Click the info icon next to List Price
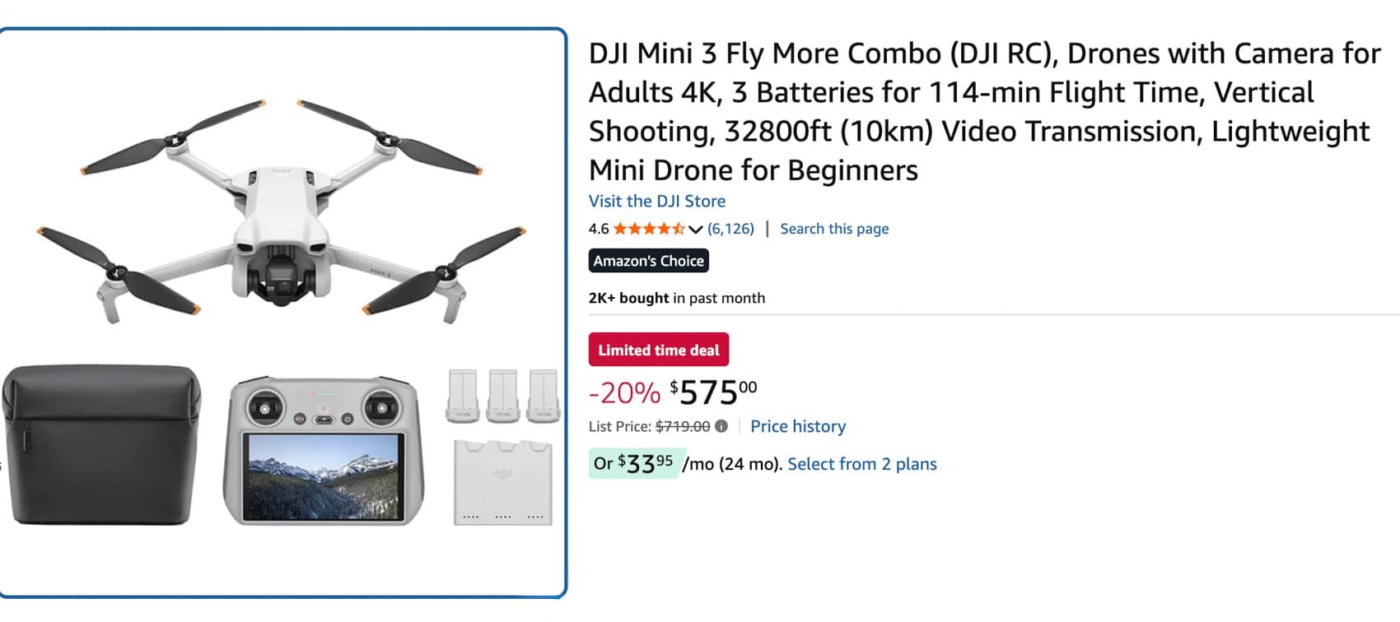 pyautogui.click(x=723, y=426)
